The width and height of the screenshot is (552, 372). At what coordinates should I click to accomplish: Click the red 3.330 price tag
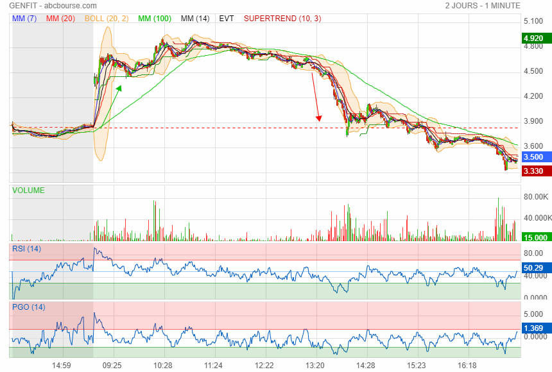537,171
